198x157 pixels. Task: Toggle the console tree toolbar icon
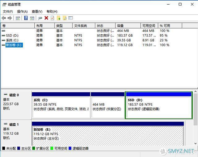point(18,18)
